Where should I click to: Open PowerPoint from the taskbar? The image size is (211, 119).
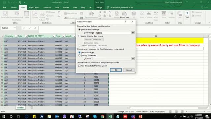click(140, 116)
